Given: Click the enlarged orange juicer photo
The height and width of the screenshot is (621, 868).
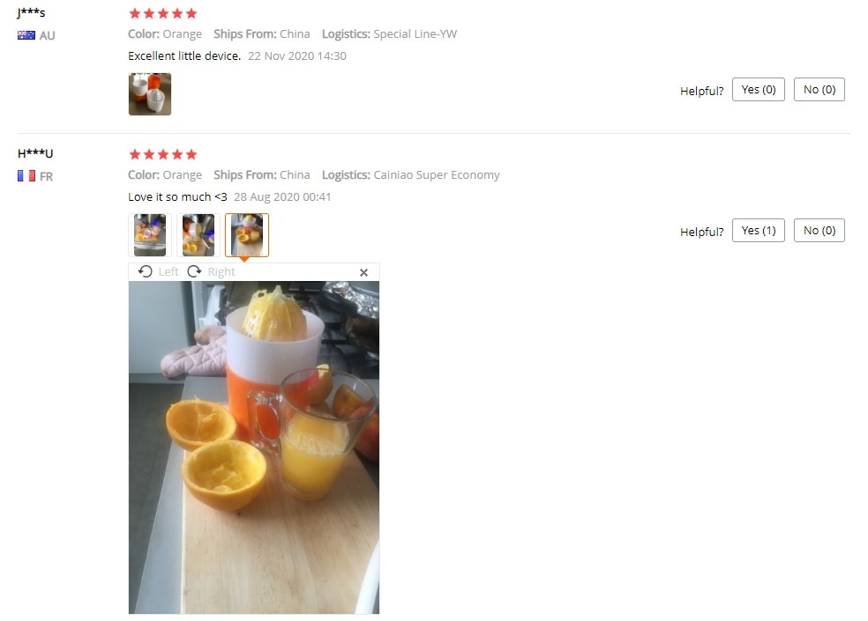Looking at the screenshot, I should tap(254, 447).
